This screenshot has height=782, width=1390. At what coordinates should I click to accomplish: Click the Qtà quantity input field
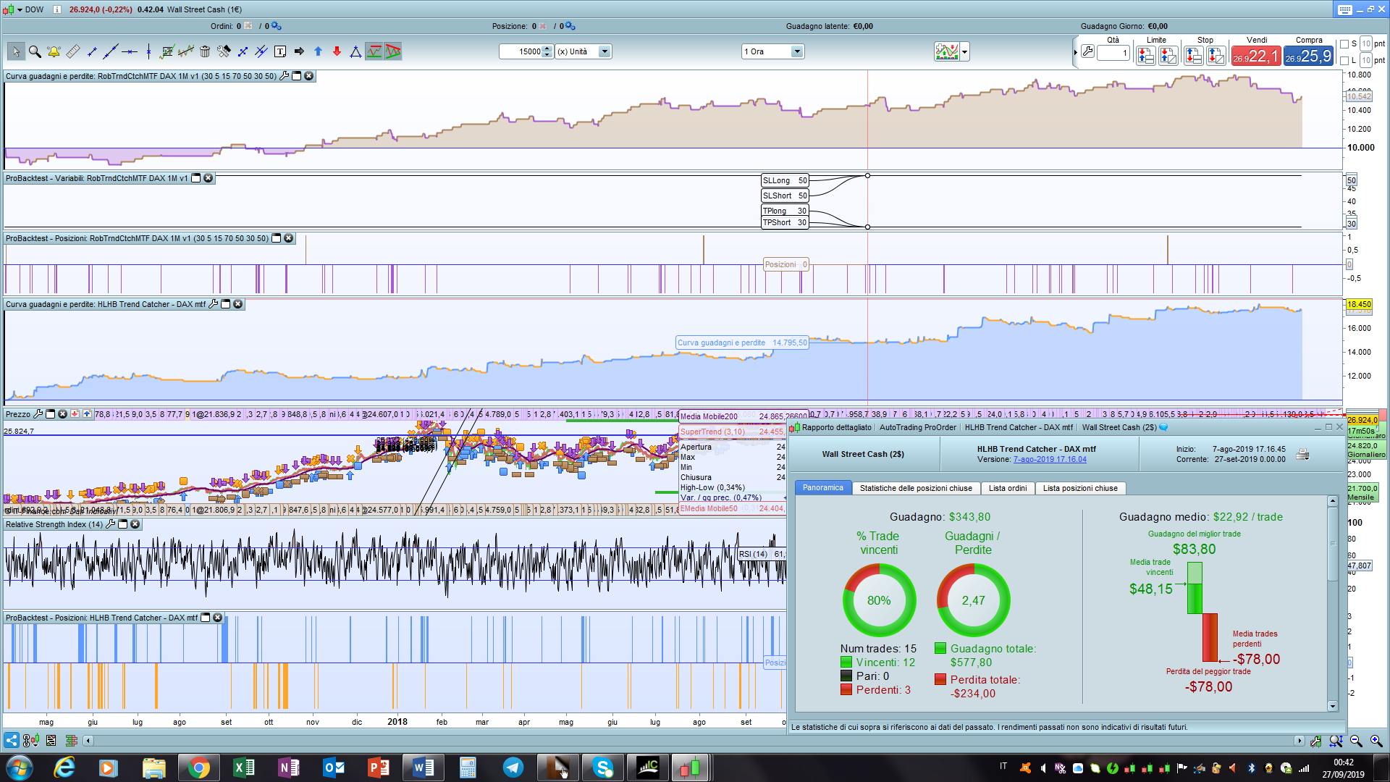coord(1113,53)
